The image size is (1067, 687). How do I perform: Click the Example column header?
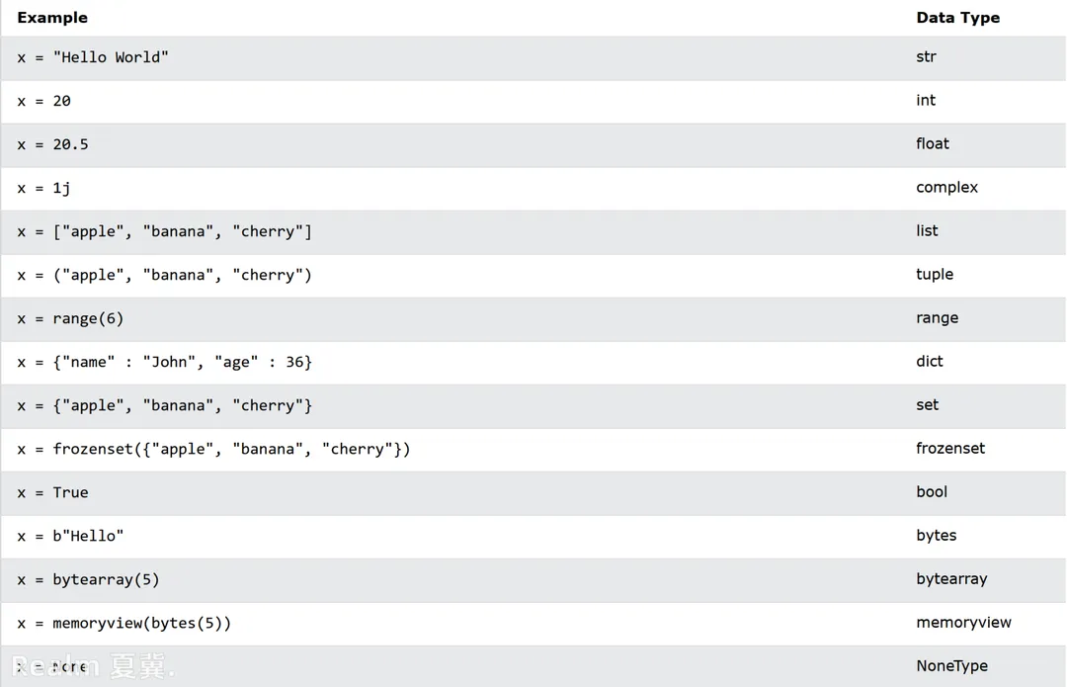(52, 18)
